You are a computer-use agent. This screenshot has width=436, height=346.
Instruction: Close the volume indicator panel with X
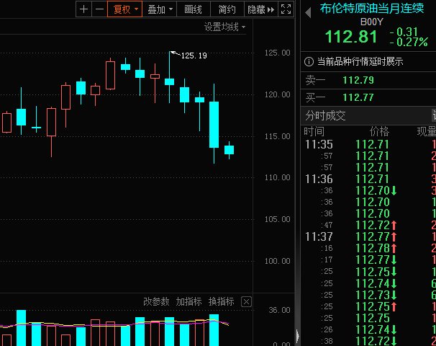tap(246, 301)
